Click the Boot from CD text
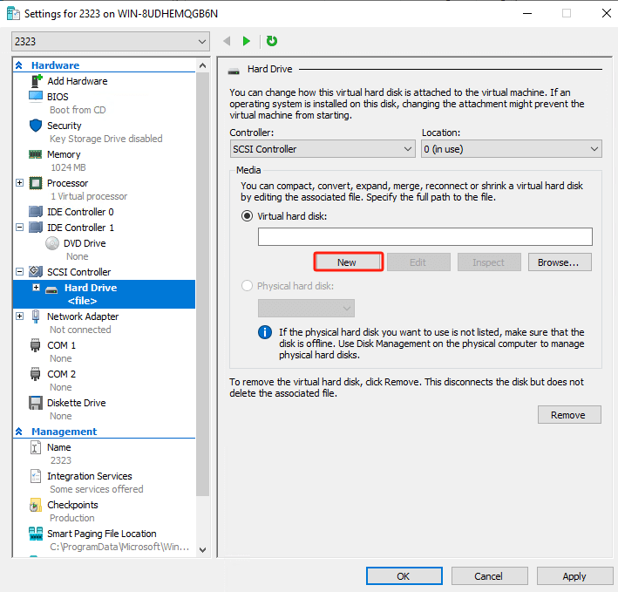 78,110
